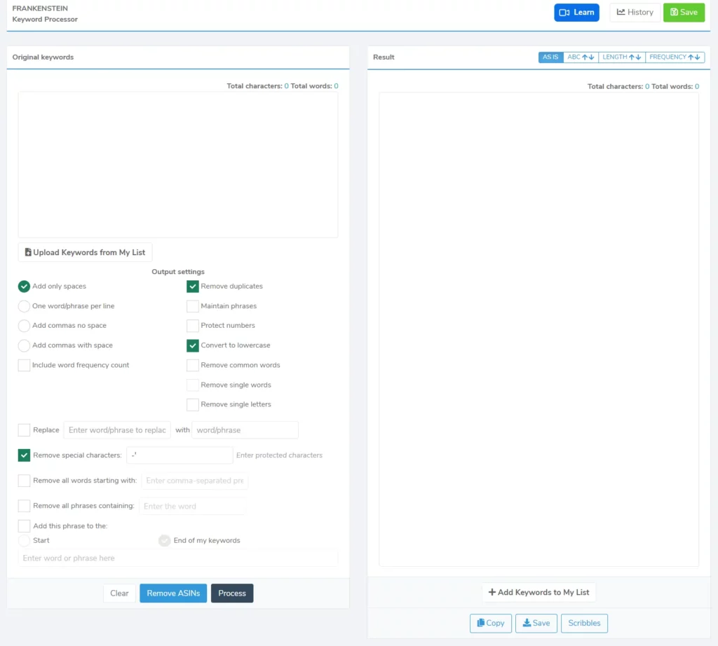Image resolution: width=718 pixels, height=646 pixels.
Task: Click the file icon on Upload Keywords button
Action: 28,252
